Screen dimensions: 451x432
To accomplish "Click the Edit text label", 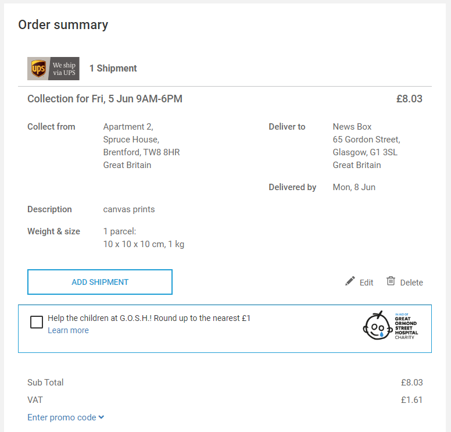I will coord(366,283).
